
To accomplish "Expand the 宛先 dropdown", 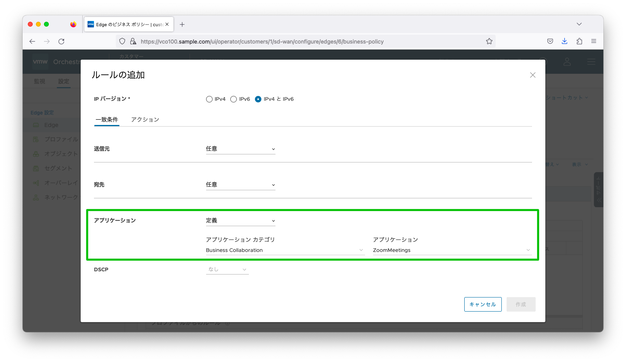I will (x=241, y=185).
